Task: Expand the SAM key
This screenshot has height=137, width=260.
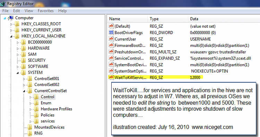Action: click(x=18, y=54)
